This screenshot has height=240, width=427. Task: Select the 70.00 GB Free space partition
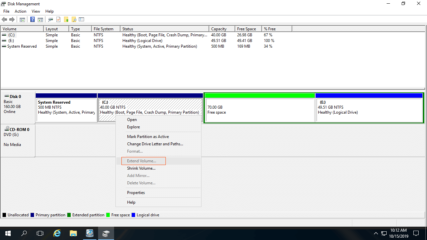[260, 110]
